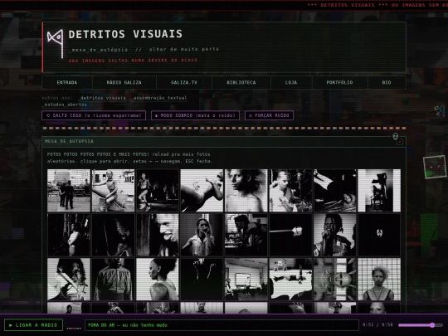This screenshot has height=336, width=448.
Task: Click the red '484 imagens soltas' tagline
Action: [x=133, y=61]
